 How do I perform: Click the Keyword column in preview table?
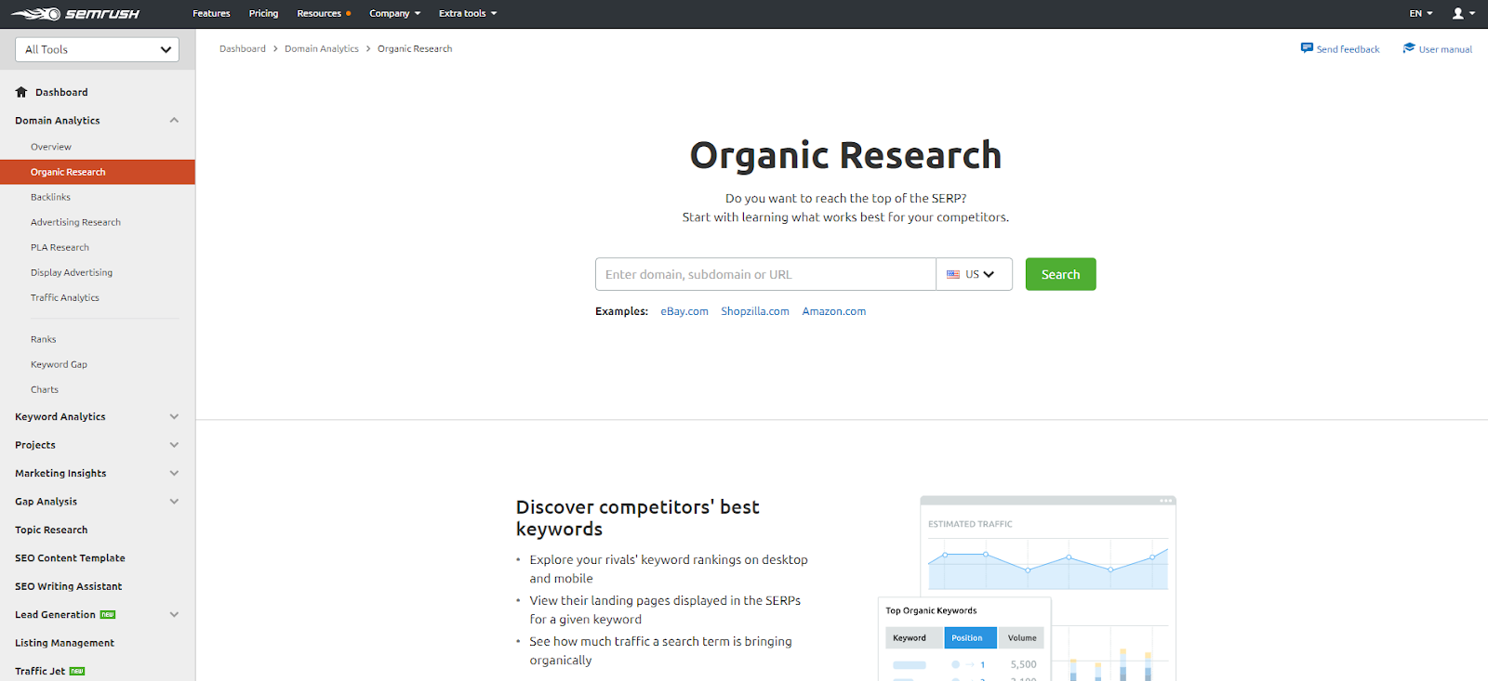(913, 638)
